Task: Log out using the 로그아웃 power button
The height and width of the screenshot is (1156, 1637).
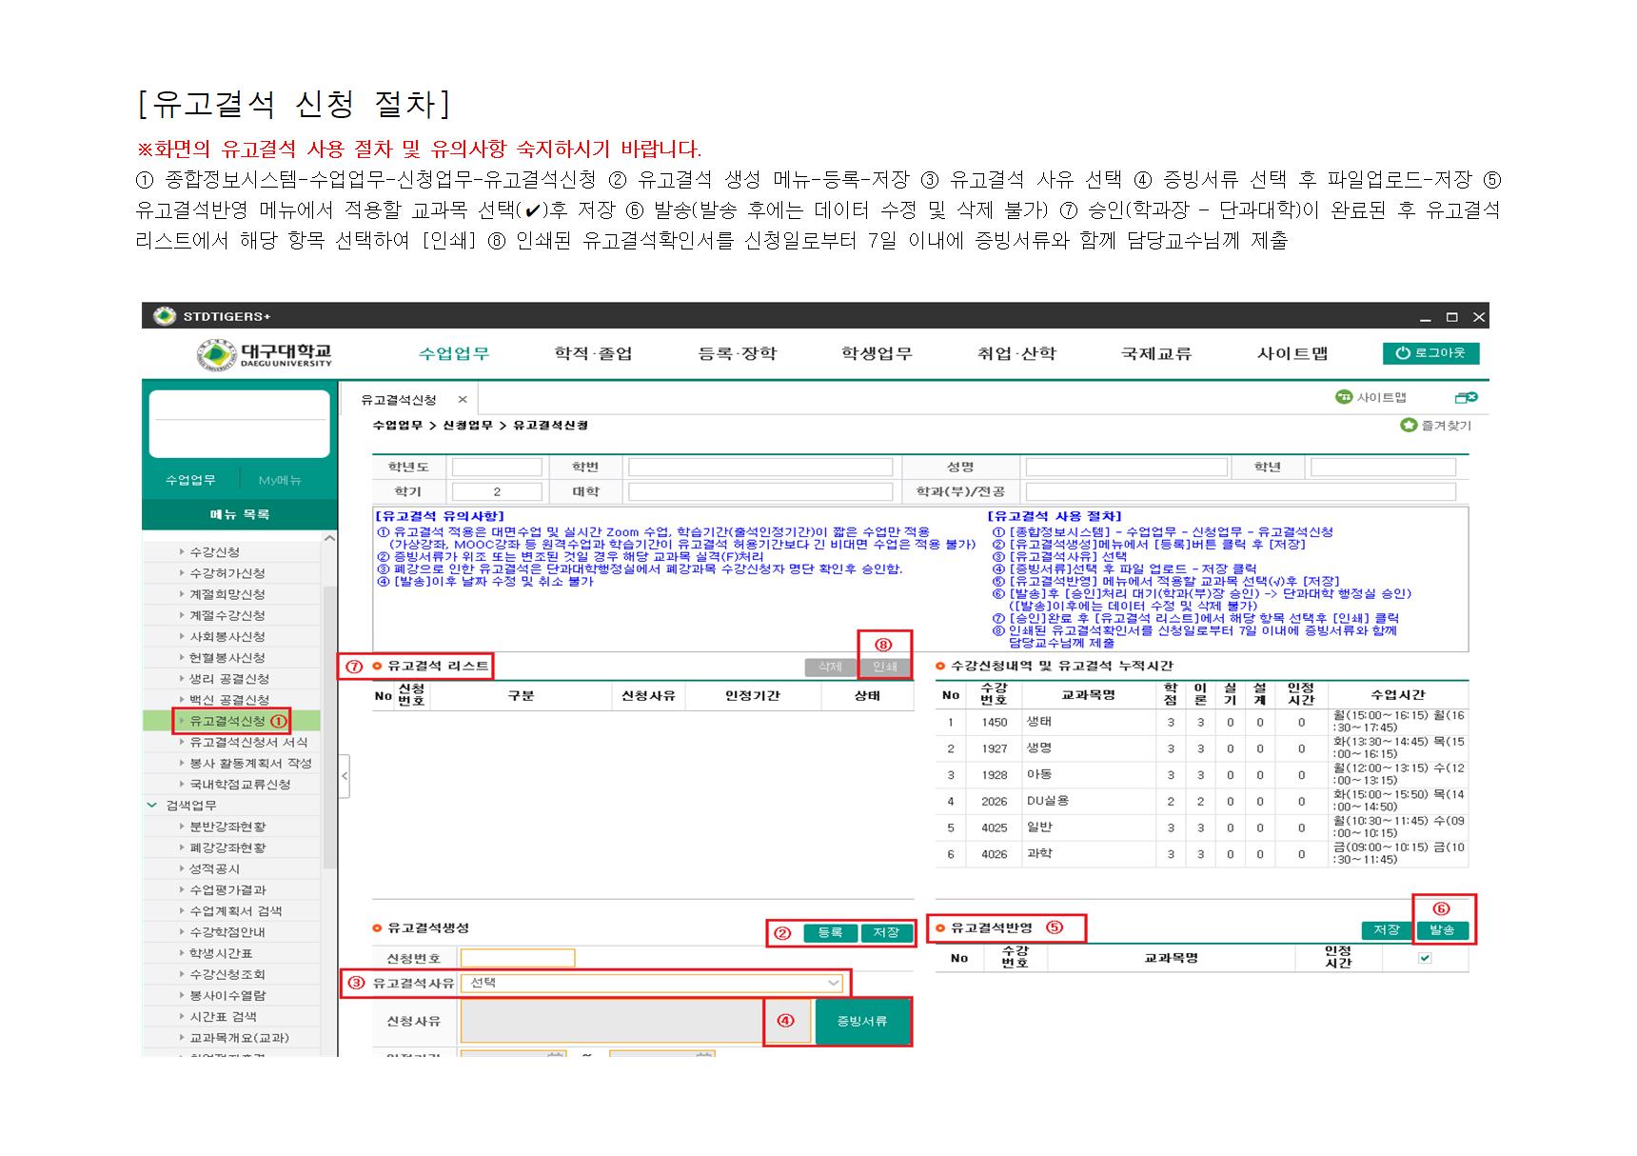Action: pos(1430,353)
